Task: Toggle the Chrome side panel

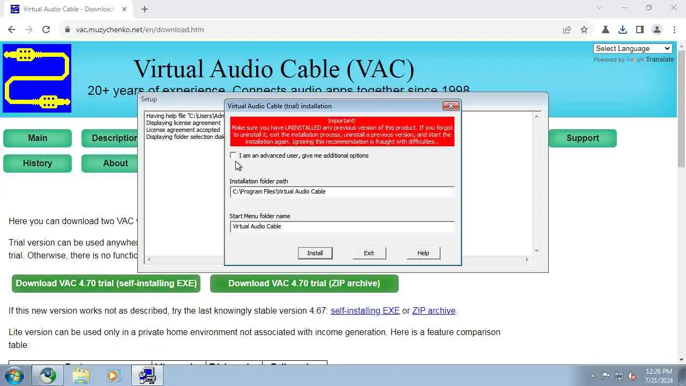Action: click(x=640, y=29)
